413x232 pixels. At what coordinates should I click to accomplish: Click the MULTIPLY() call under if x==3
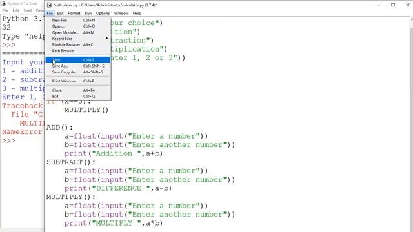(86, 110)
